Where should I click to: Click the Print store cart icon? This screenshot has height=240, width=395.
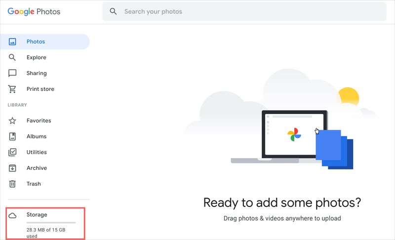pos(12,89)
